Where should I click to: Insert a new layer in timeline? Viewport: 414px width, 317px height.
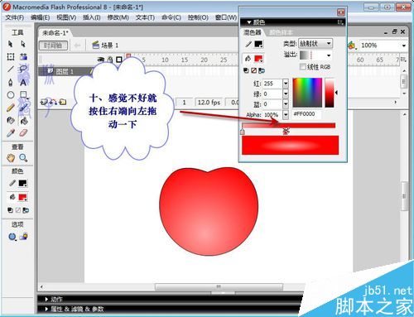coord(44,102)
